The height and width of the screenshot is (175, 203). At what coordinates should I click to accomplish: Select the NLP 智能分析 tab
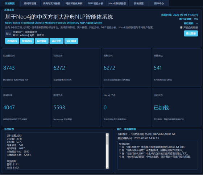tap(95, 3)
